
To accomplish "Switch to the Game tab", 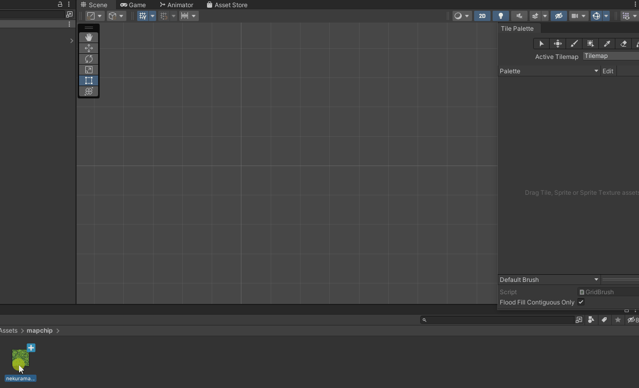I will click(x=133, y=5).
